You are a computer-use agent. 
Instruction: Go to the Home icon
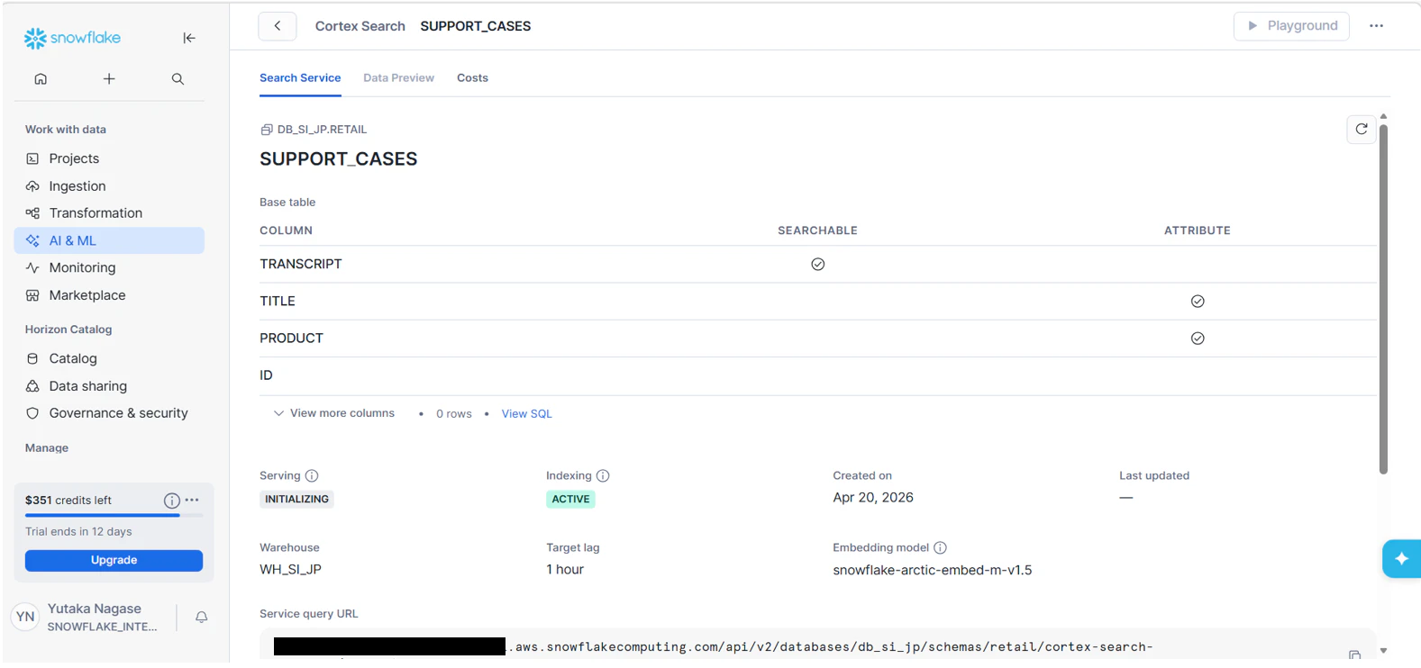(41, 79)
